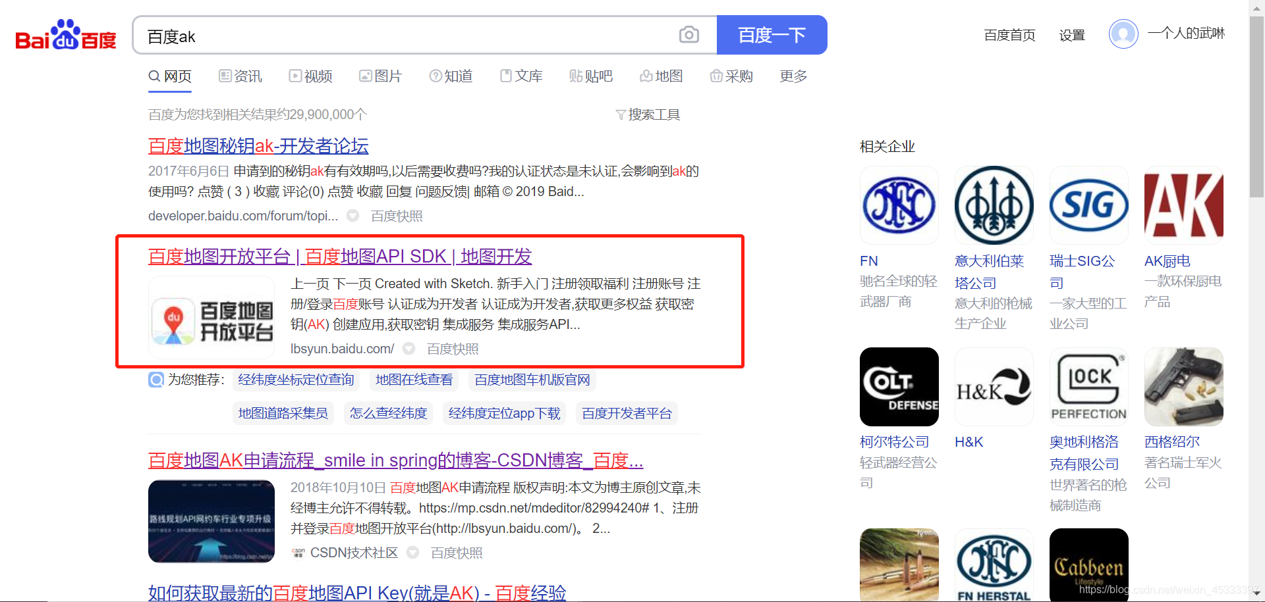
Task: Open result 百度地图开放平台 | 百度地图API SDK
Action: (x=340, y=257)
